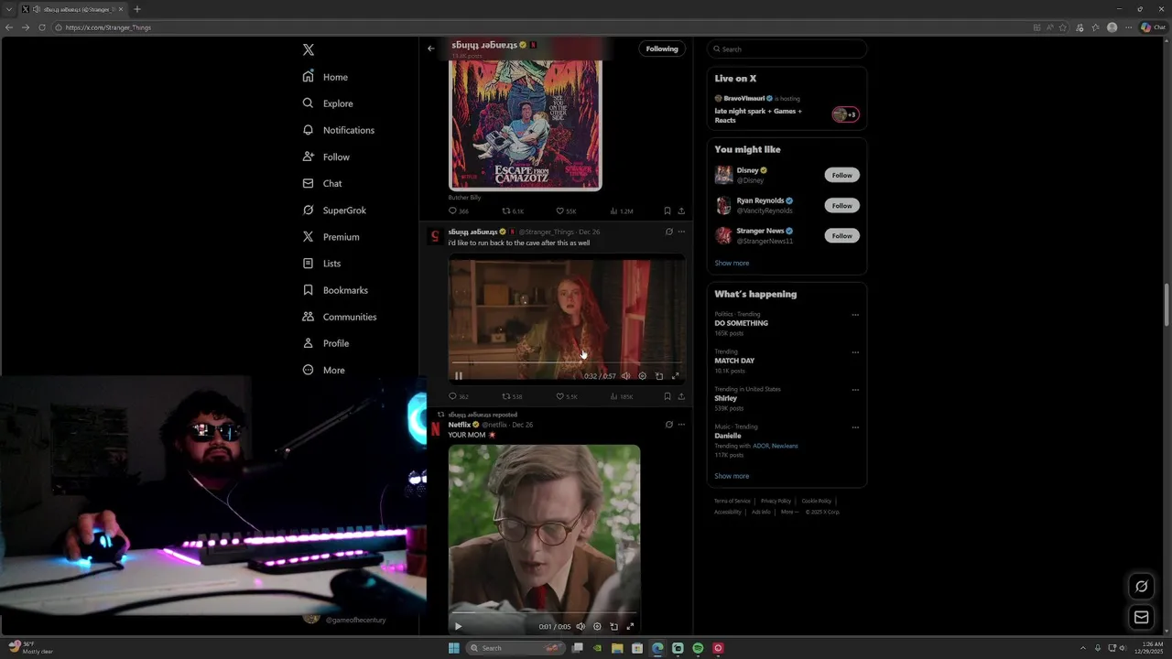Image resolution: width=1172 pixels, height=659 pixels.
Task: Follow Stranger News account
Action: coord(841,235)
